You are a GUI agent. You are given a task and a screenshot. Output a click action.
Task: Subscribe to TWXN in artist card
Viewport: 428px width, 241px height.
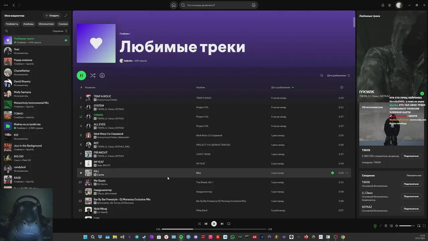click(411, 156)
